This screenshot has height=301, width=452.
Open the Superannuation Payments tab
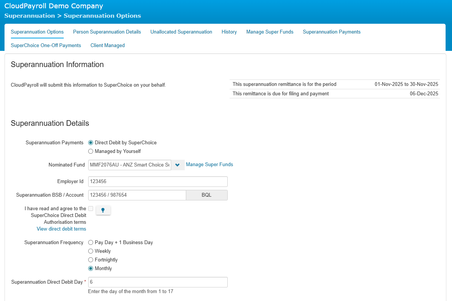click(331, 32)
